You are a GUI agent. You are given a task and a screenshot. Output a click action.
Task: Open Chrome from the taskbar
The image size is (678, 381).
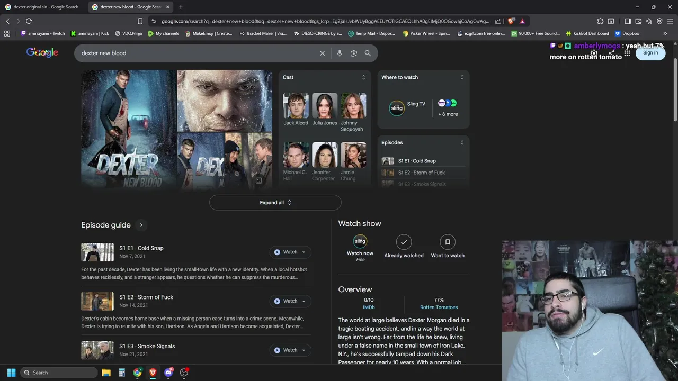pyautogui.click(x=137, y=373)
